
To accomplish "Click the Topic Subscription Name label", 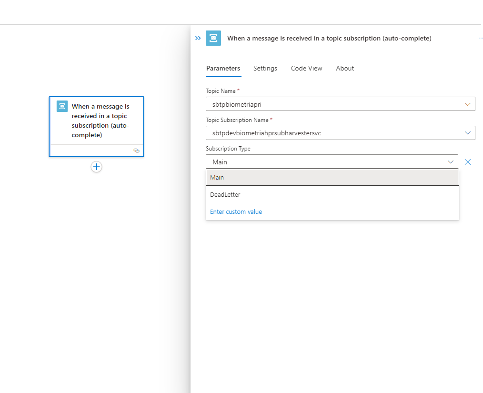I will pyautogui.click(x=237, y=120).
